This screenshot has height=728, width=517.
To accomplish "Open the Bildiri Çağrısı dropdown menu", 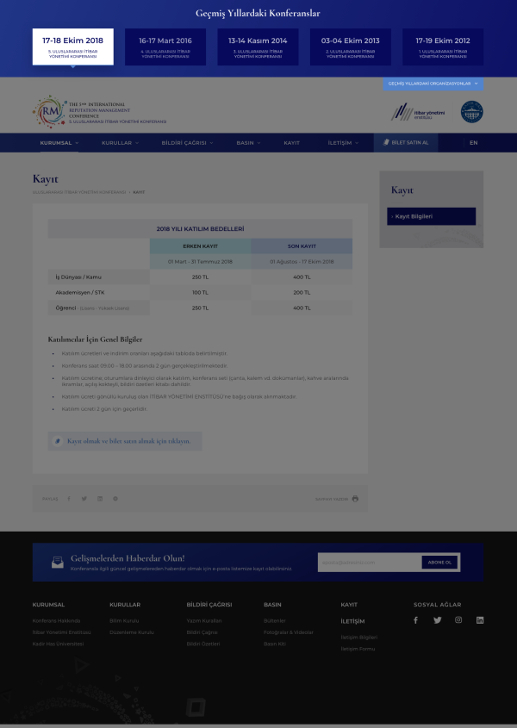I will coord(187,142).
